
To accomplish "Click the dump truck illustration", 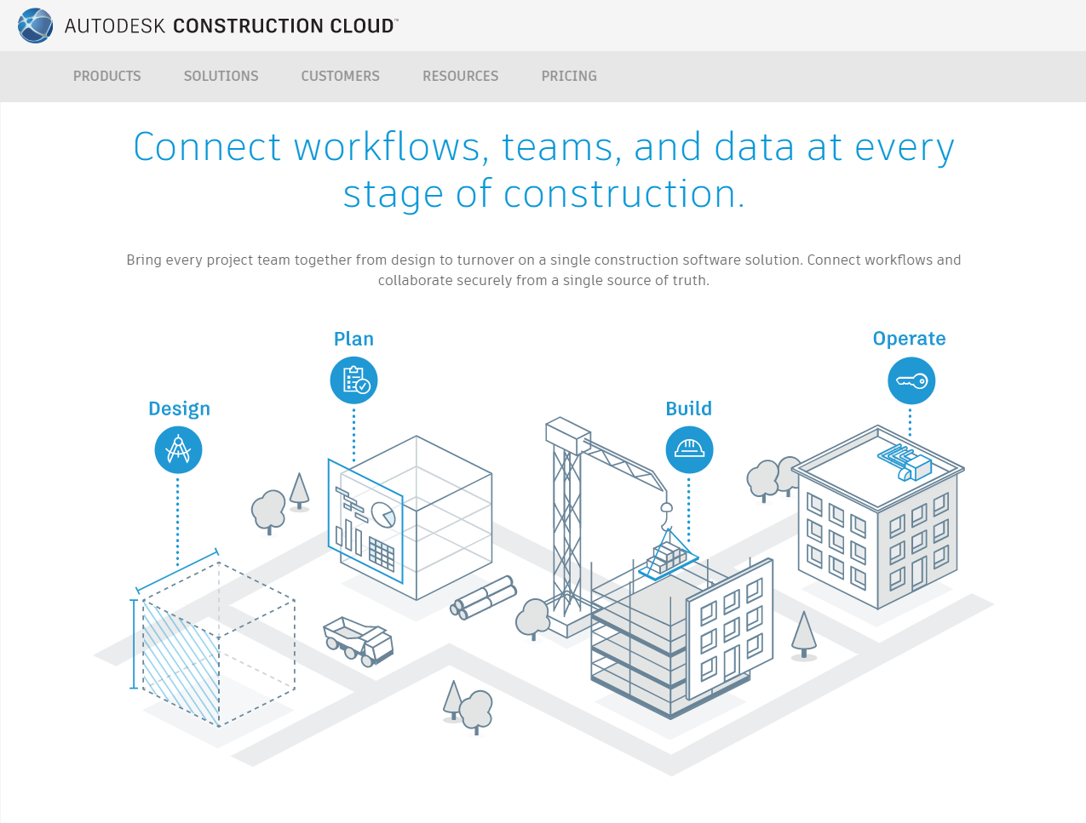I will coord(359,642).
